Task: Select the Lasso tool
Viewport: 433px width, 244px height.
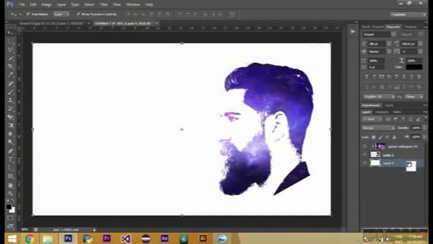Action: [x=11, y=49]
